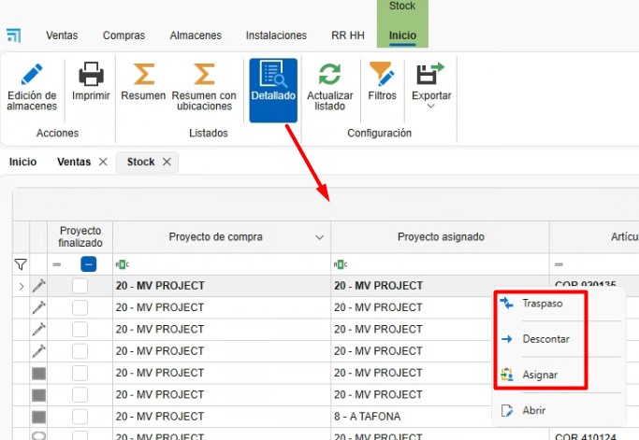Select the 8 - A TAFONA cell
This screenshot has width=639, height=440.
440,417
